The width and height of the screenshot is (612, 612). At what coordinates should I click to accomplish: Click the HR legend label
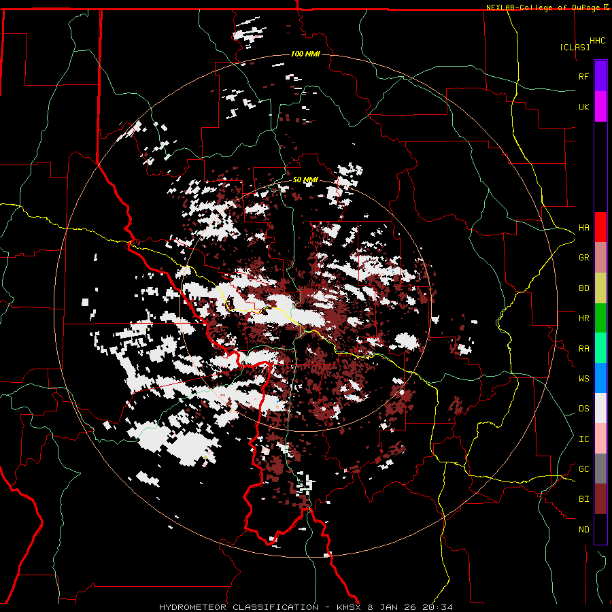[x=583, y=318]
